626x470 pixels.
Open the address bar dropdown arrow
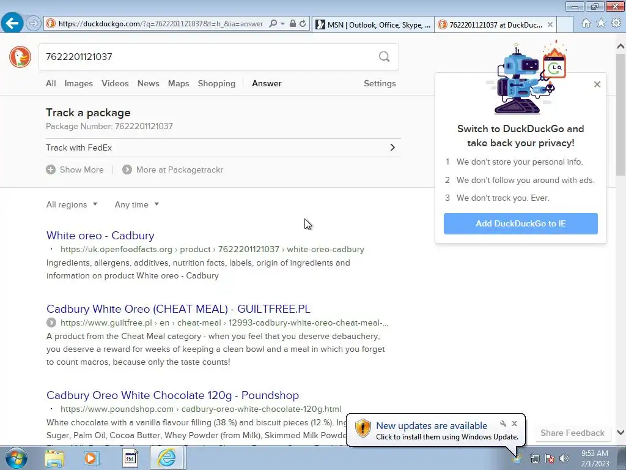[x=282, y=24]
